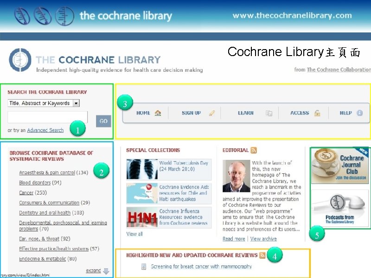Click the LEARN pages icon
Viewport: 371px width, 278px height.
[x=269, y=113]
